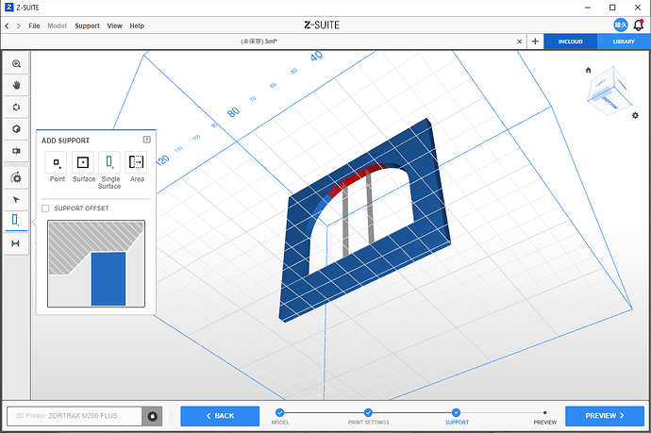Image resolution: width=651 pixels, height=433 pixels.
Task: Open the cross-section view tool
Action: (16, 151)
